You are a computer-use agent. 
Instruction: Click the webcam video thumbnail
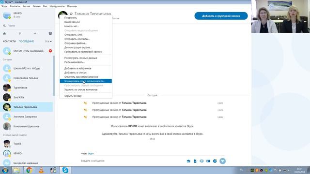pyautogui.click(x=280, y=16)
